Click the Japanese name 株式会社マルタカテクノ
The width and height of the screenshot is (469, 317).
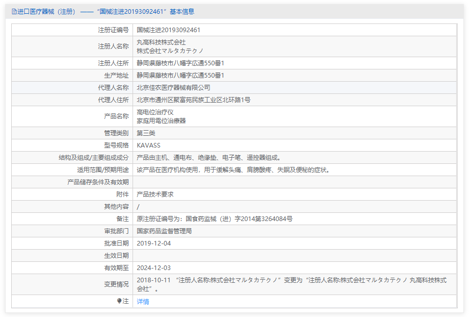pyautogui.click(x=170, y=51)
